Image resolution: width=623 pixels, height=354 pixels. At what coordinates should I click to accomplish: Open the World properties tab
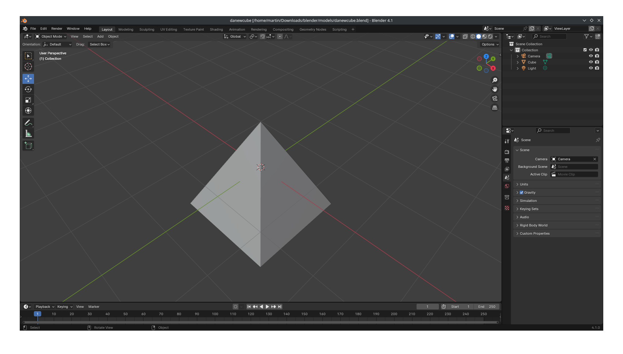pyautogui.click(x=507, y=186)
